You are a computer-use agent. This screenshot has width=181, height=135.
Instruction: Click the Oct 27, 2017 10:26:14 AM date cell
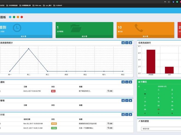33,128
